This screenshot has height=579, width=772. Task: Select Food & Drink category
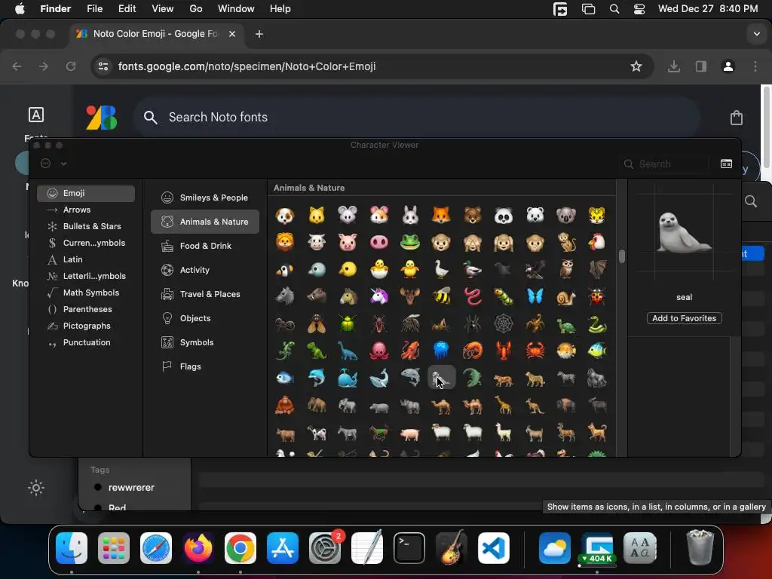(205, 246)
